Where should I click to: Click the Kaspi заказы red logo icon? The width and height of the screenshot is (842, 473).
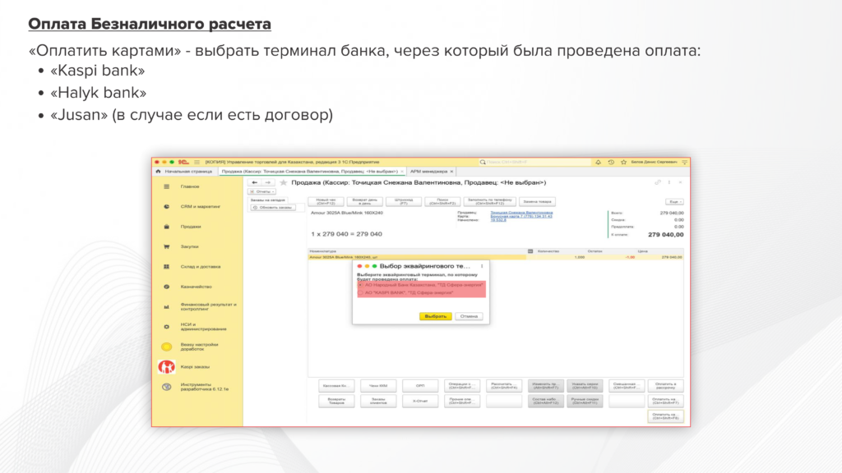click(166, 367)
